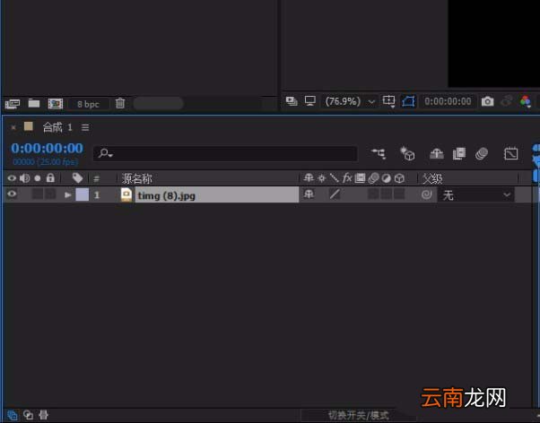Select the 合成 1 timeline tab
The width and height of the screenshot is (540, 423).
point(57,127)
